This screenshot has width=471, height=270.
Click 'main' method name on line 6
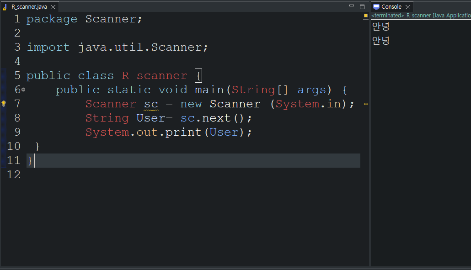click(x=209, y=90)
